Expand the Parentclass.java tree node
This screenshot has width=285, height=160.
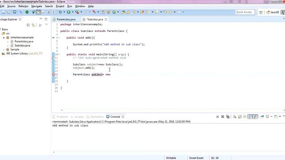(x=8, y=41)
